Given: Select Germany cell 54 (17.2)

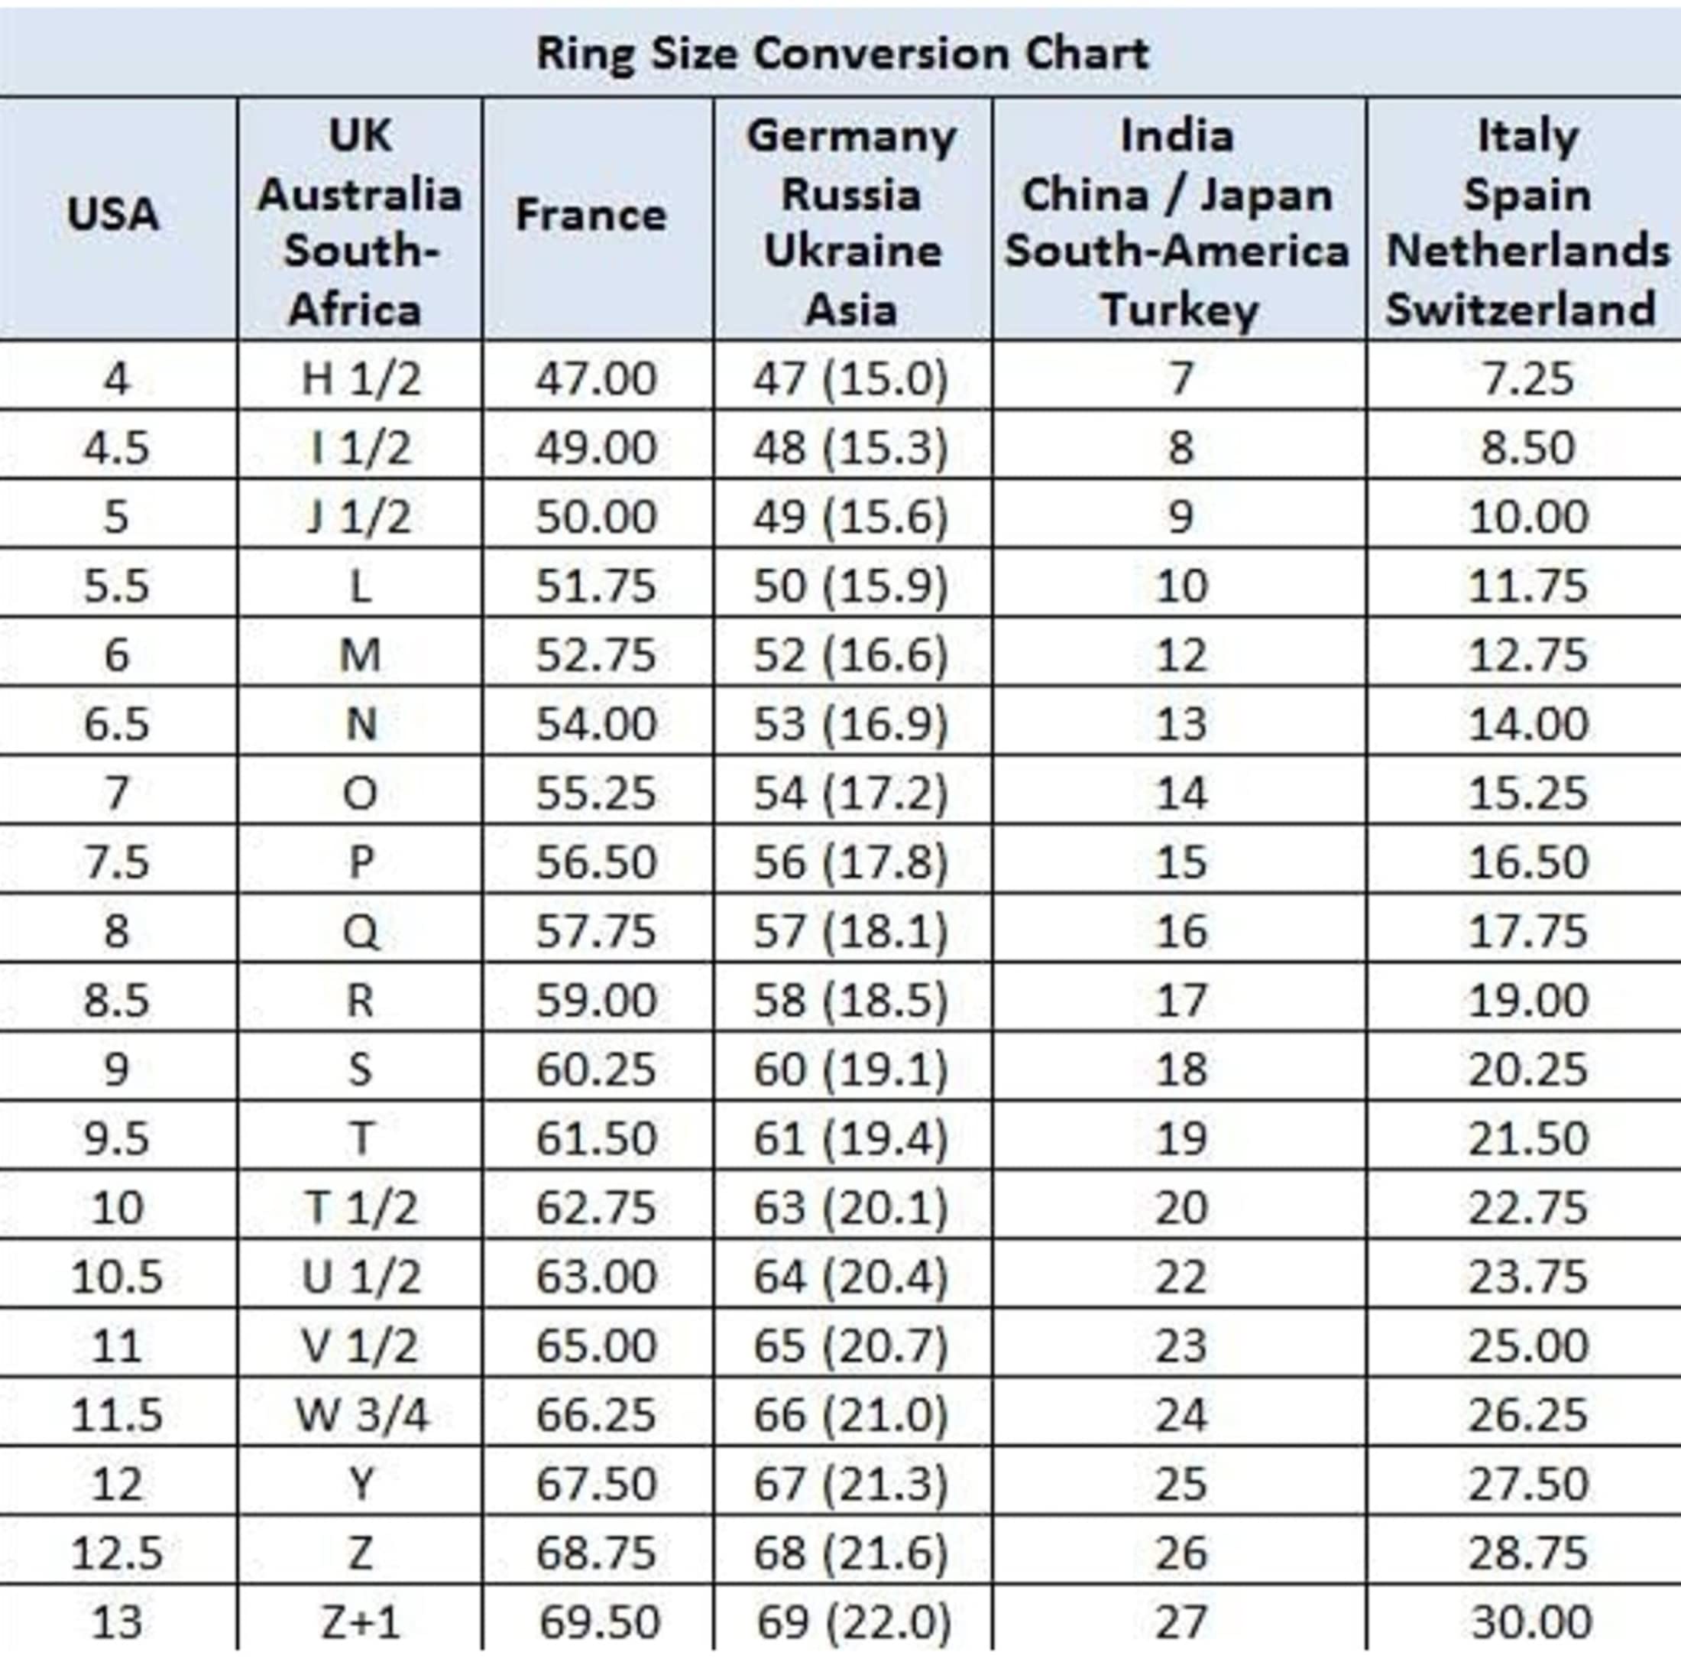Looking at the screenshot, I should click(852, 790).
